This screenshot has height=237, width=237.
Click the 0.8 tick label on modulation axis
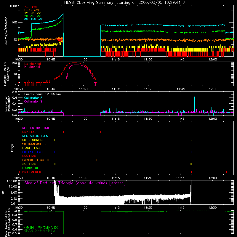(15, 92)
